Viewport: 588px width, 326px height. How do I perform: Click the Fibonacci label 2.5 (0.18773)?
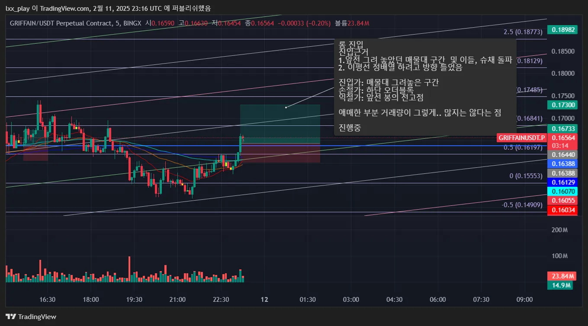pyautogui.click(x=523, y=32)
